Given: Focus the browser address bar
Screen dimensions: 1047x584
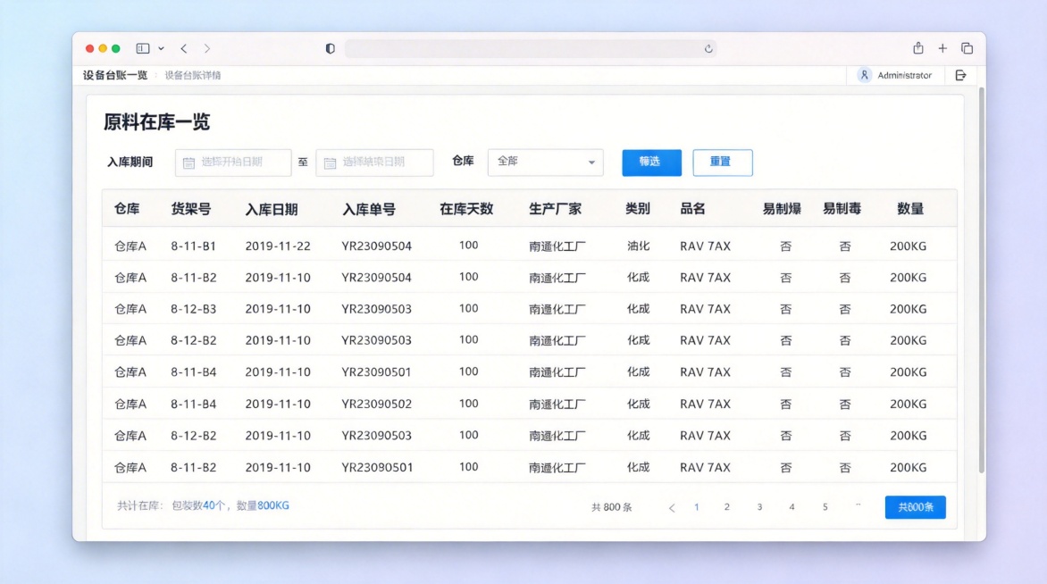Looking at the screenshot, I should (x=530, y=48).
